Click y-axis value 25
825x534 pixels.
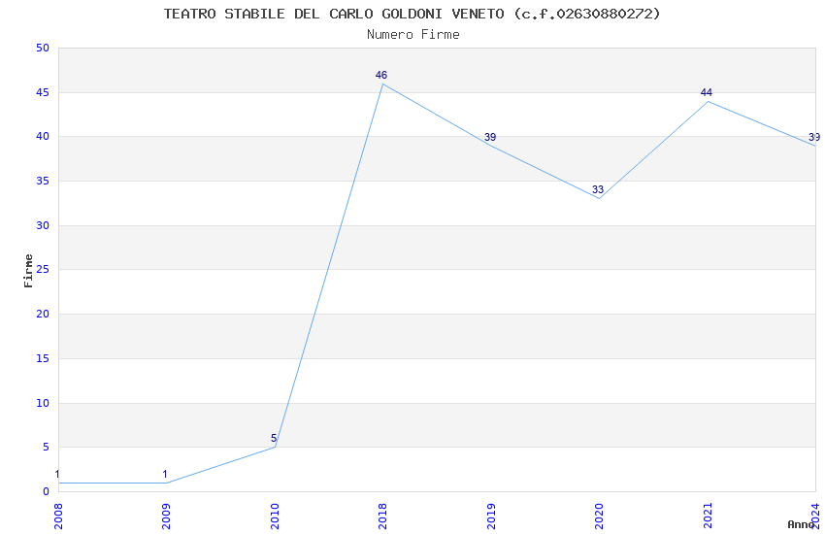click(43, 269)
